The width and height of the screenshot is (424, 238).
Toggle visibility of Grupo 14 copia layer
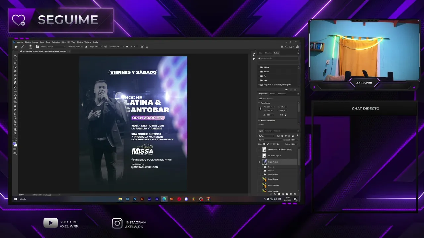pos(260,162)
